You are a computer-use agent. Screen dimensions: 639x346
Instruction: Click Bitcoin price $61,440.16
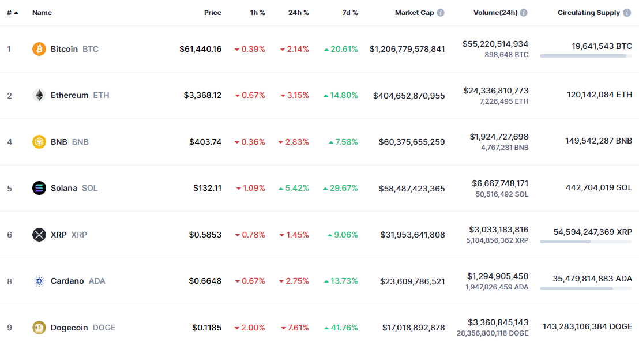tap(201, 49)
